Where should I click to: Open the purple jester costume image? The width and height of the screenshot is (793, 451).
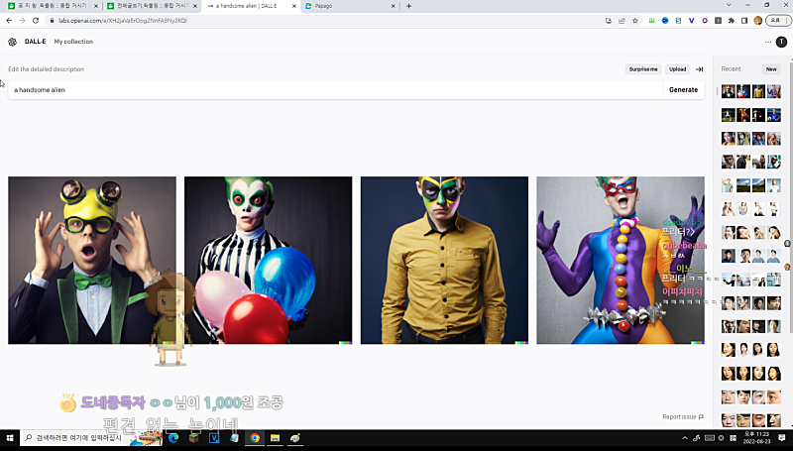point(621,261)
